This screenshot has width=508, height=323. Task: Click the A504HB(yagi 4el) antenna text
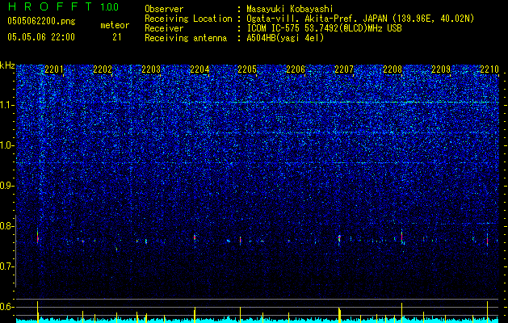285,38
